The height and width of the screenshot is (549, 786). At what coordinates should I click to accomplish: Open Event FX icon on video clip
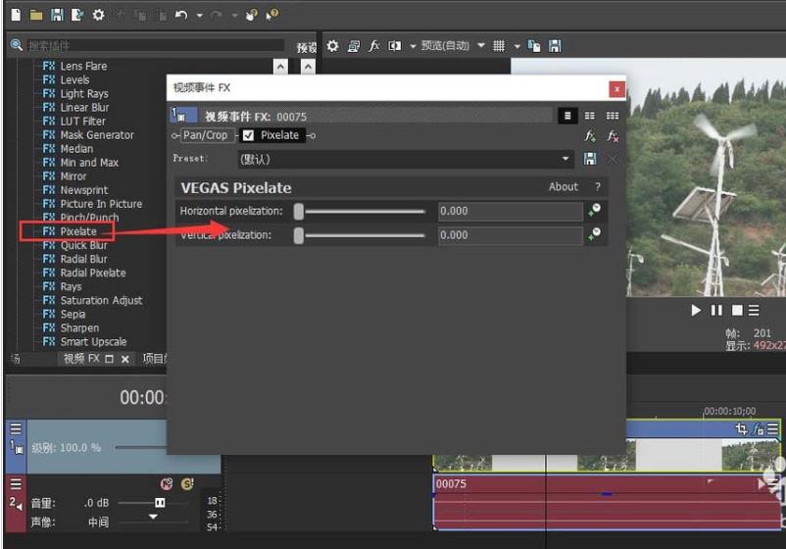pyautogui.click(x=758, y=429)
